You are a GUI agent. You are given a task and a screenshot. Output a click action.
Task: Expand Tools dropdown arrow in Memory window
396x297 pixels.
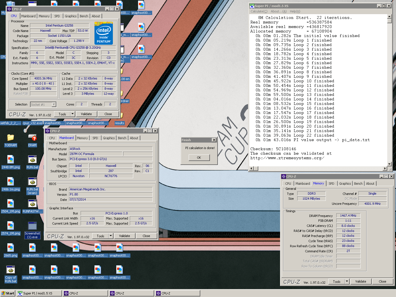347,281
